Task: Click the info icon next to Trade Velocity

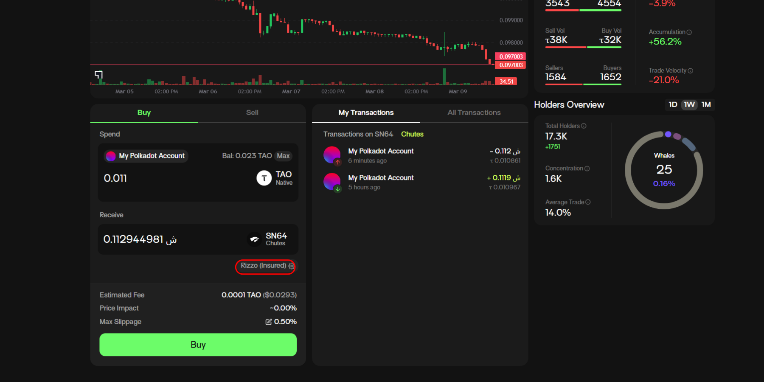Action: point(690,71)
